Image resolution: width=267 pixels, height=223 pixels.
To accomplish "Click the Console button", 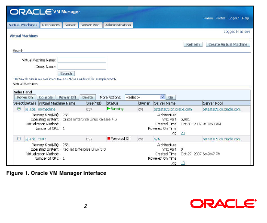I will (46, 97).
